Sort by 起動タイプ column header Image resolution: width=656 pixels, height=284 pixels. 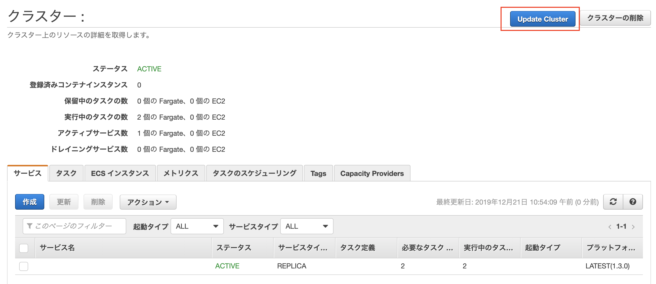pyautogui.click(x=551, y=248)
